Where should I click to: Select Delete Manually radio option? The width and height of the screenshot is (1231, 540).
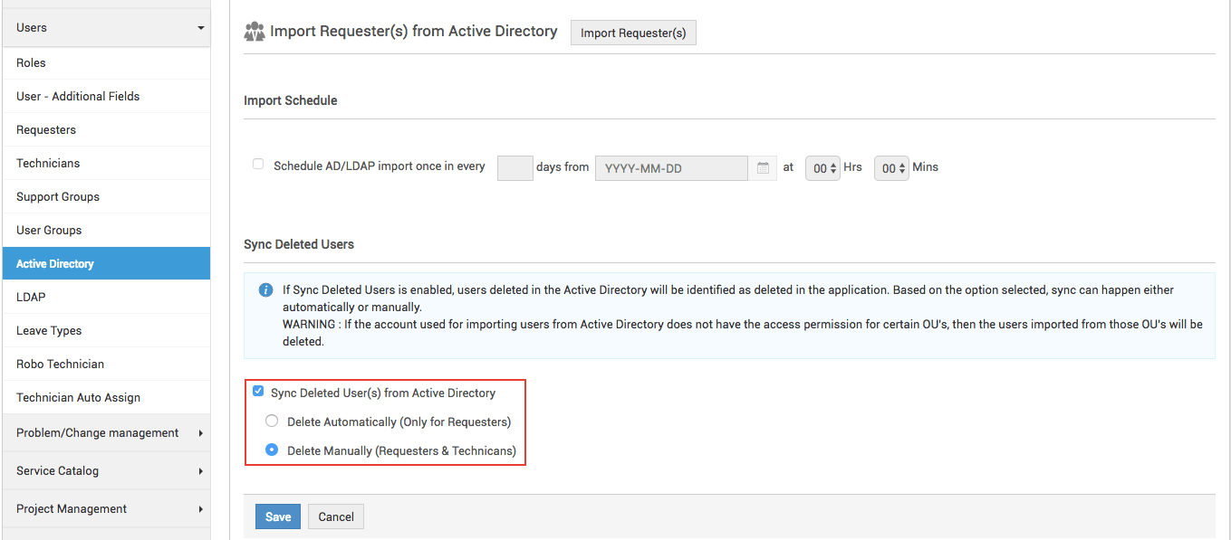click(272, 450)
